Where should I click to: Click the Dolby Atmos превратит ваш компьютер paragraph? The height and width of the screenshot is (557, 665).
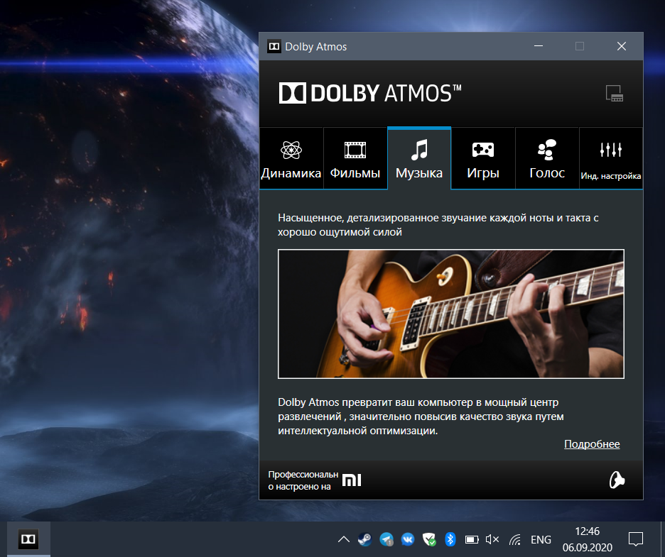click(x=421, y=417)
